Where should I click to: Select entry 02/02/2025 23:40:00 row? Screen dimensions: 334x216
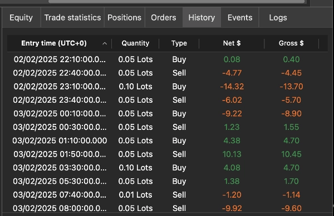click(167, 100)
